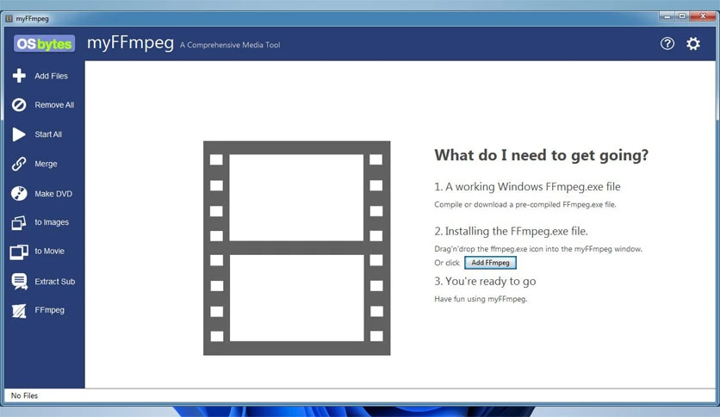720x417 pixels.
Task: Open help via the question mark icon
Action: [667, 44]
